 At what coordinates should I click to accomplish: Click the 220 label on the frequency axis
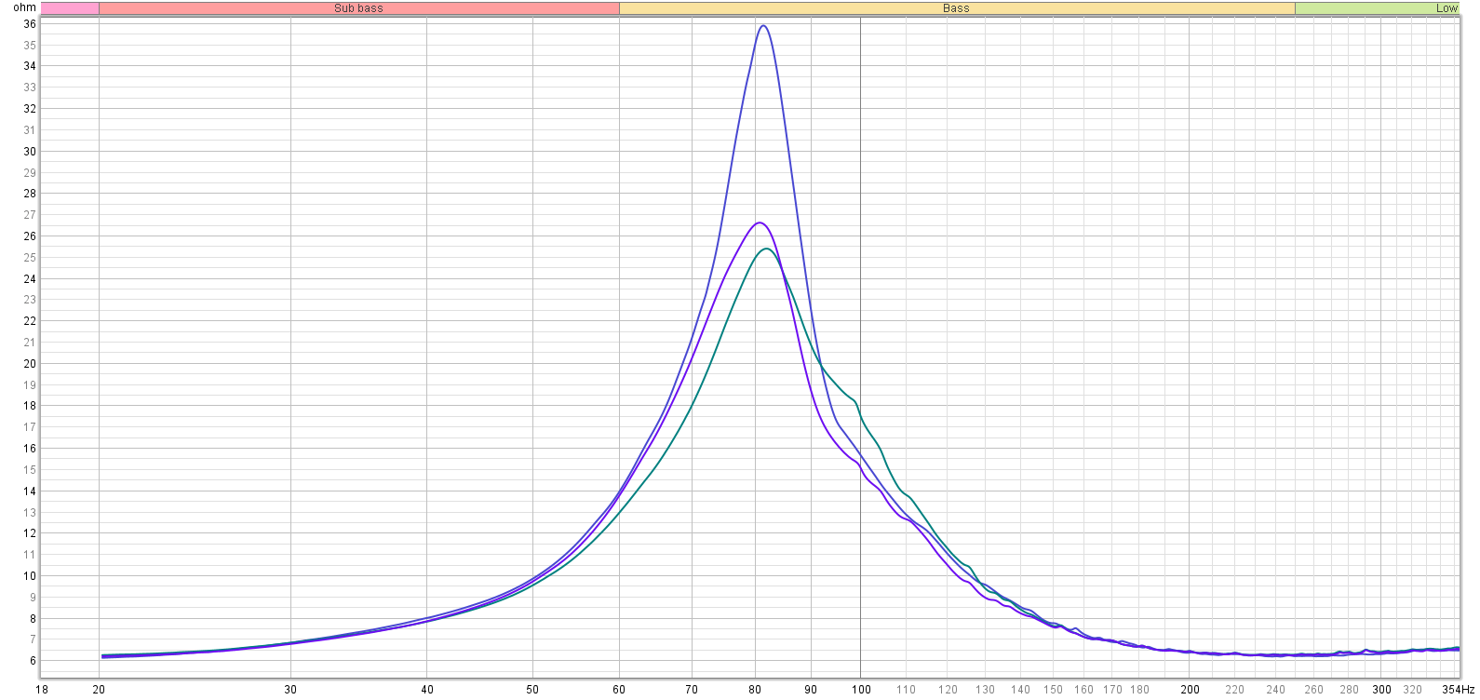[1235, 690]
